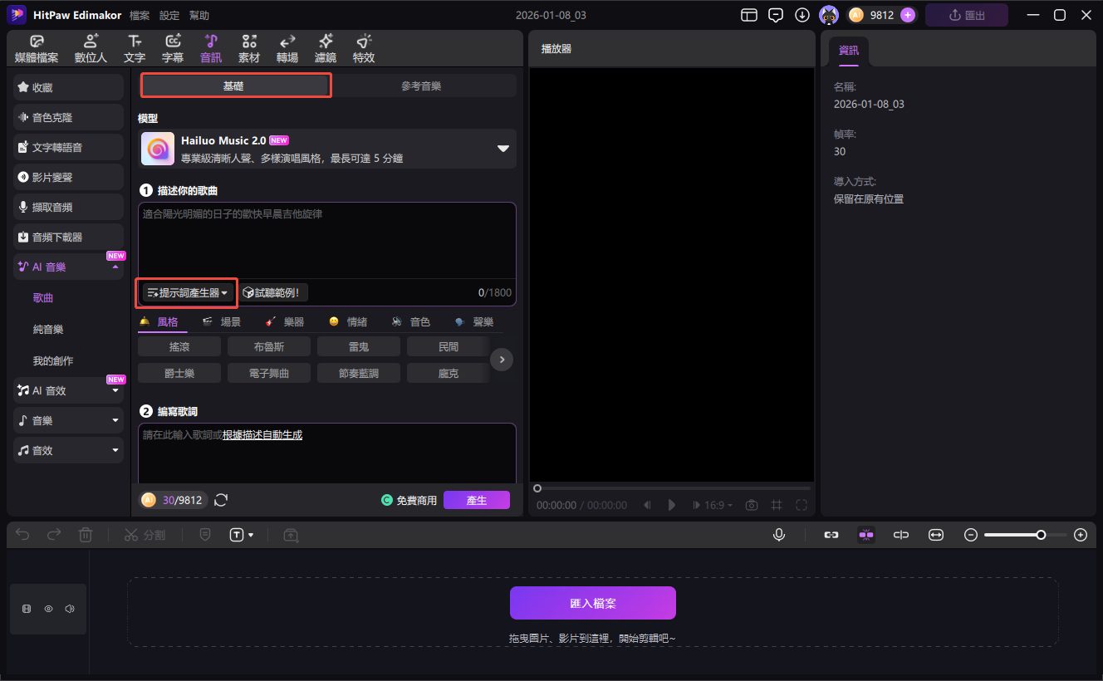Viewport: 1103px width, 681px height.
Task: Click the 產生 generate button
Action: pyautogui.click(x=476, y=499)
